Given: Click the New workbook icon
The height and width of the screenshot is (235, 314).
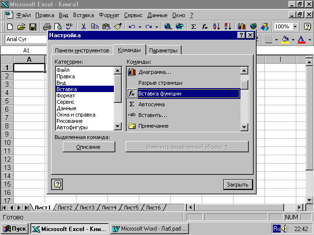Looking at the screenshot, I should coord(10,26).
